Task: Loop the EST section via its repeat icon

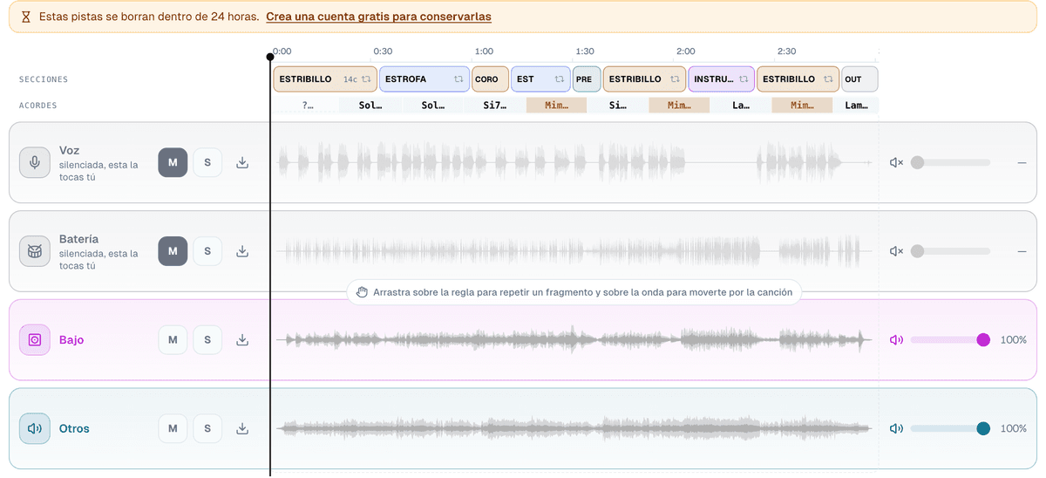Action: [560, 79]
